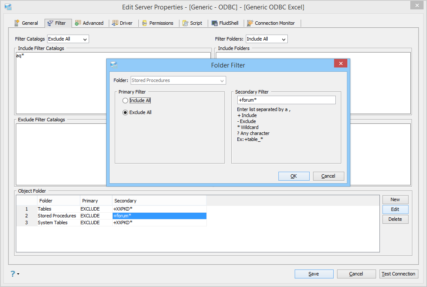Click the Delete object folder button
The image size is (427, 287).
395,219
